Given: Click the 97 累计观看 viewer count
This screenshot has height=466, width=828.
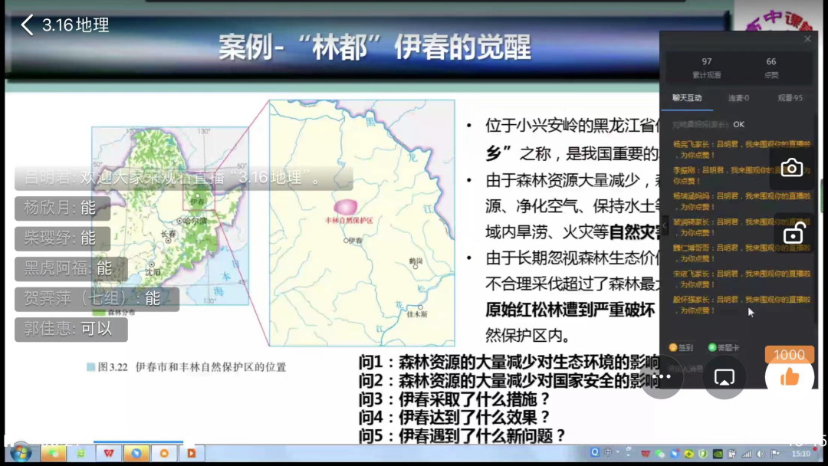Looking at the screenshot, I should pos(707,67).
